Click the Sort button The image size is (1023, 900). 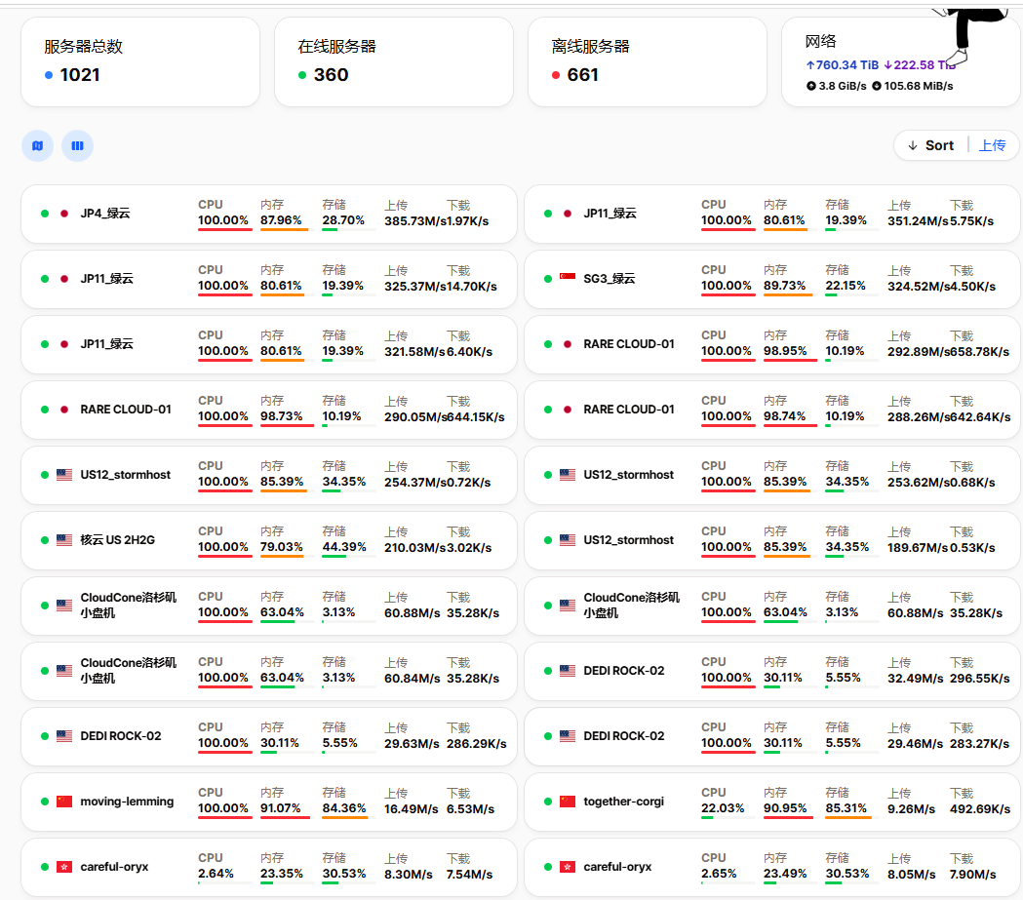931,145
